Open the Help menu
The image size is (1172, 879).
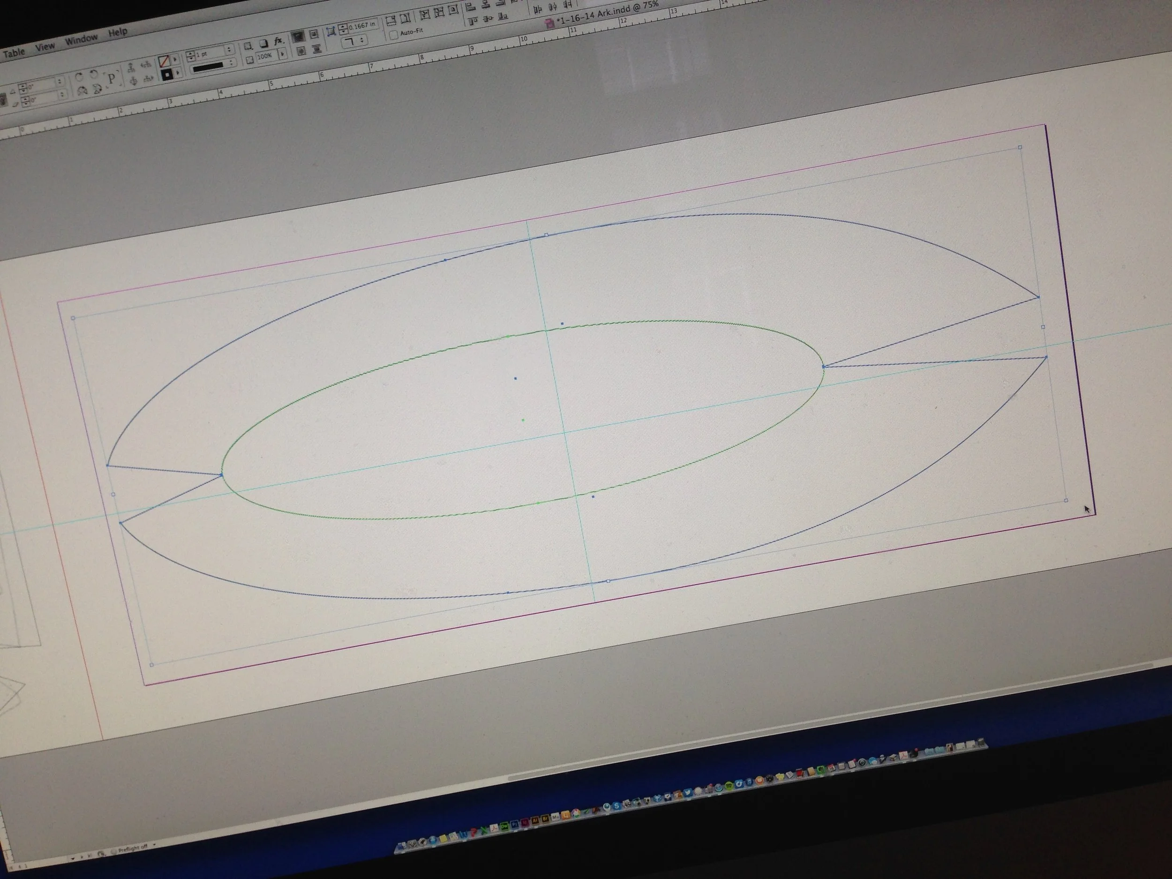118,32
